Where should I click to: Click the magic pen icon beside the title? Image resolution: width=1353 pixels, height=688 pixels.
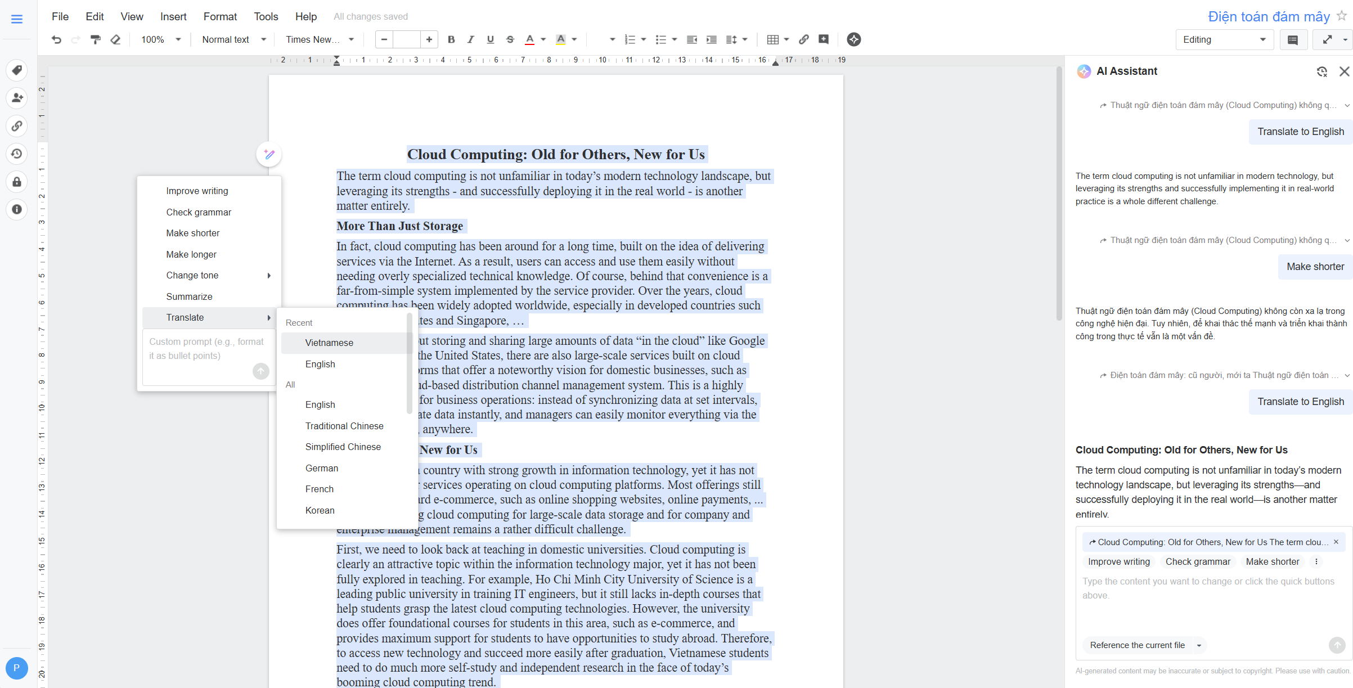pyautogui.click(x=269, y=154)
